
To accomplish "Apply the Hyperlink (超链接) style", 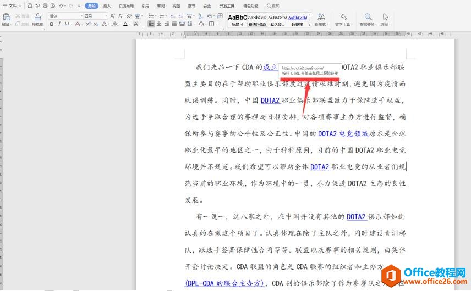I will tap(298, 20).
